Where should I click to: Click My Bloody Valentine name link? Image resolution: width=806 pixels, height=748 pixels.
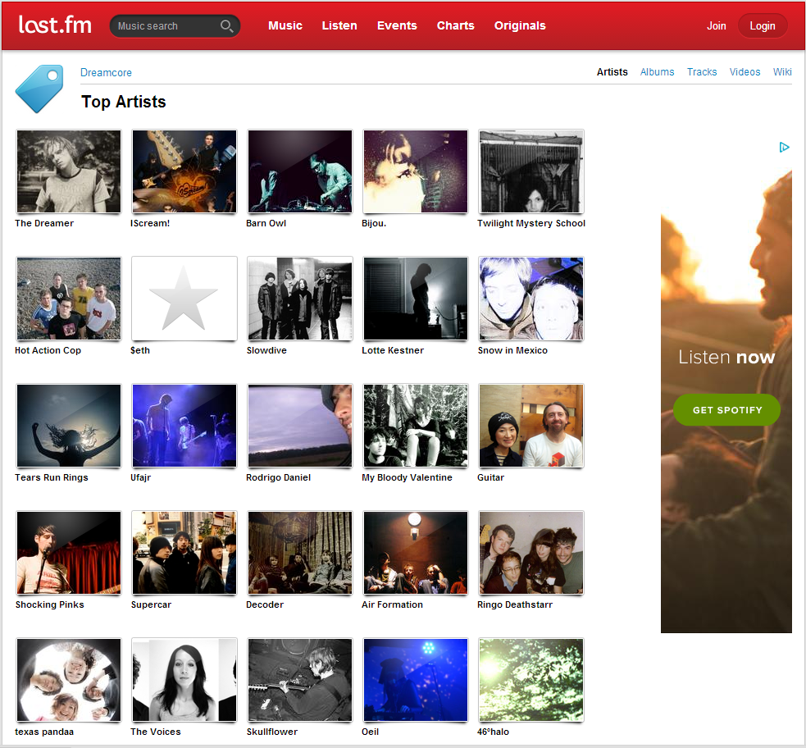click(407, 477)
